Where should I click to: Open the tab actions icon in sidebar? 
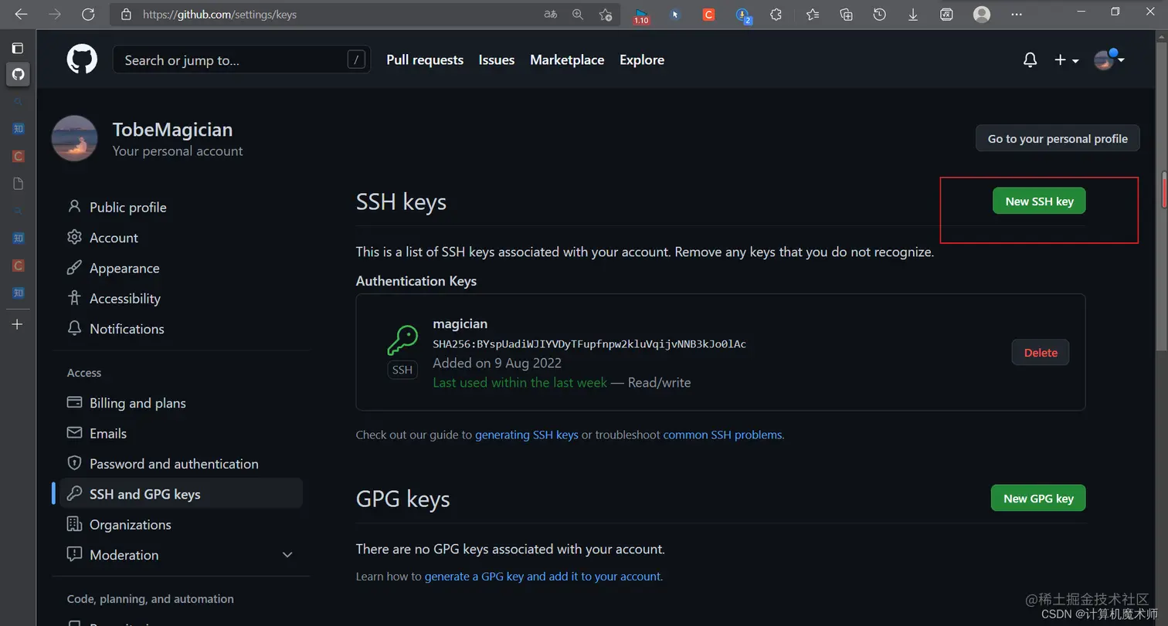coord(18,48)
